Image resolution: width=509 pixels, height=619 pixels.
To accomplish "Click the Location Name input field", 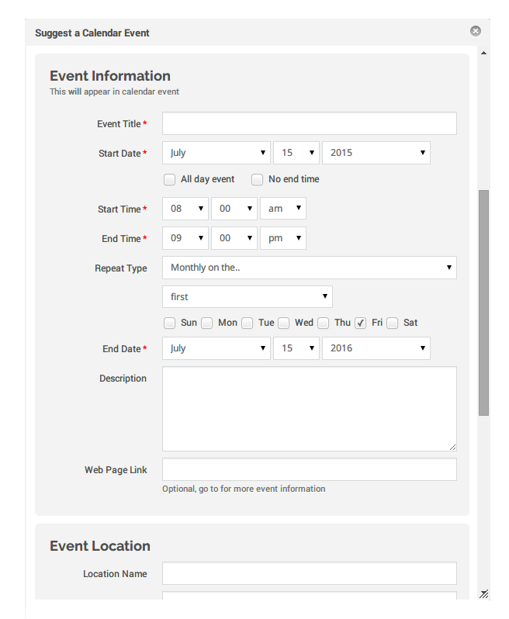I will (309, 573).
